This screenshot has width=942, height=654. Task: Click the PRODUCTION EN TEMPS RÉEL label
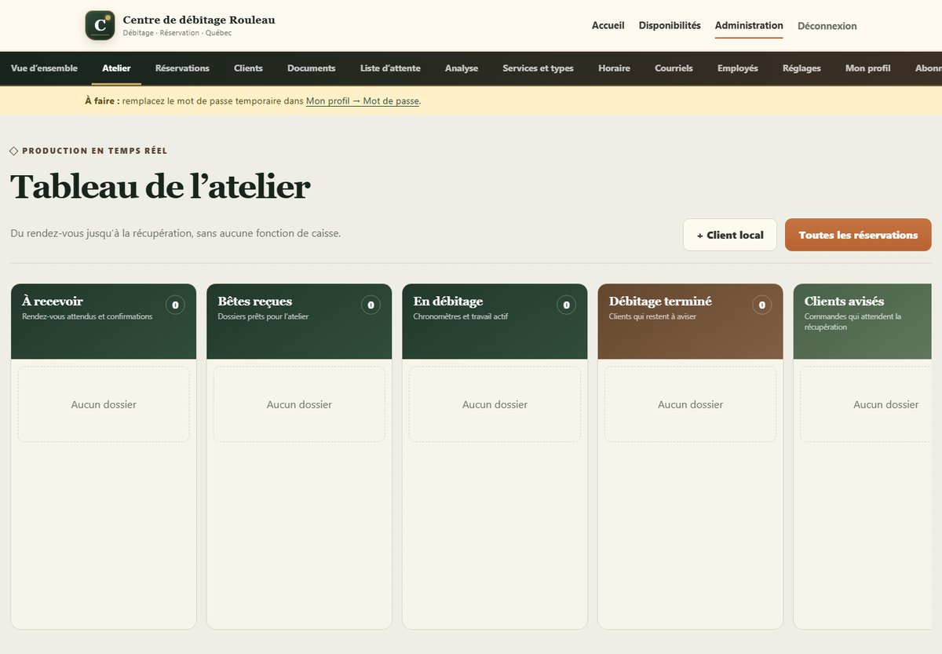94,151
